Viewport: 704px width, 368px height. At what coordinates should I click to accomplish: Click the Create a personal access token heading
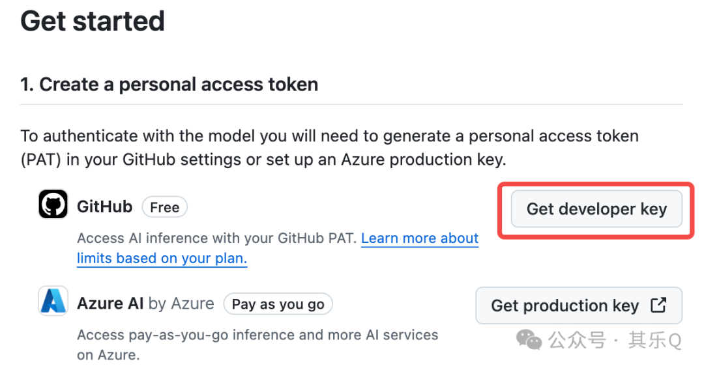169,85
